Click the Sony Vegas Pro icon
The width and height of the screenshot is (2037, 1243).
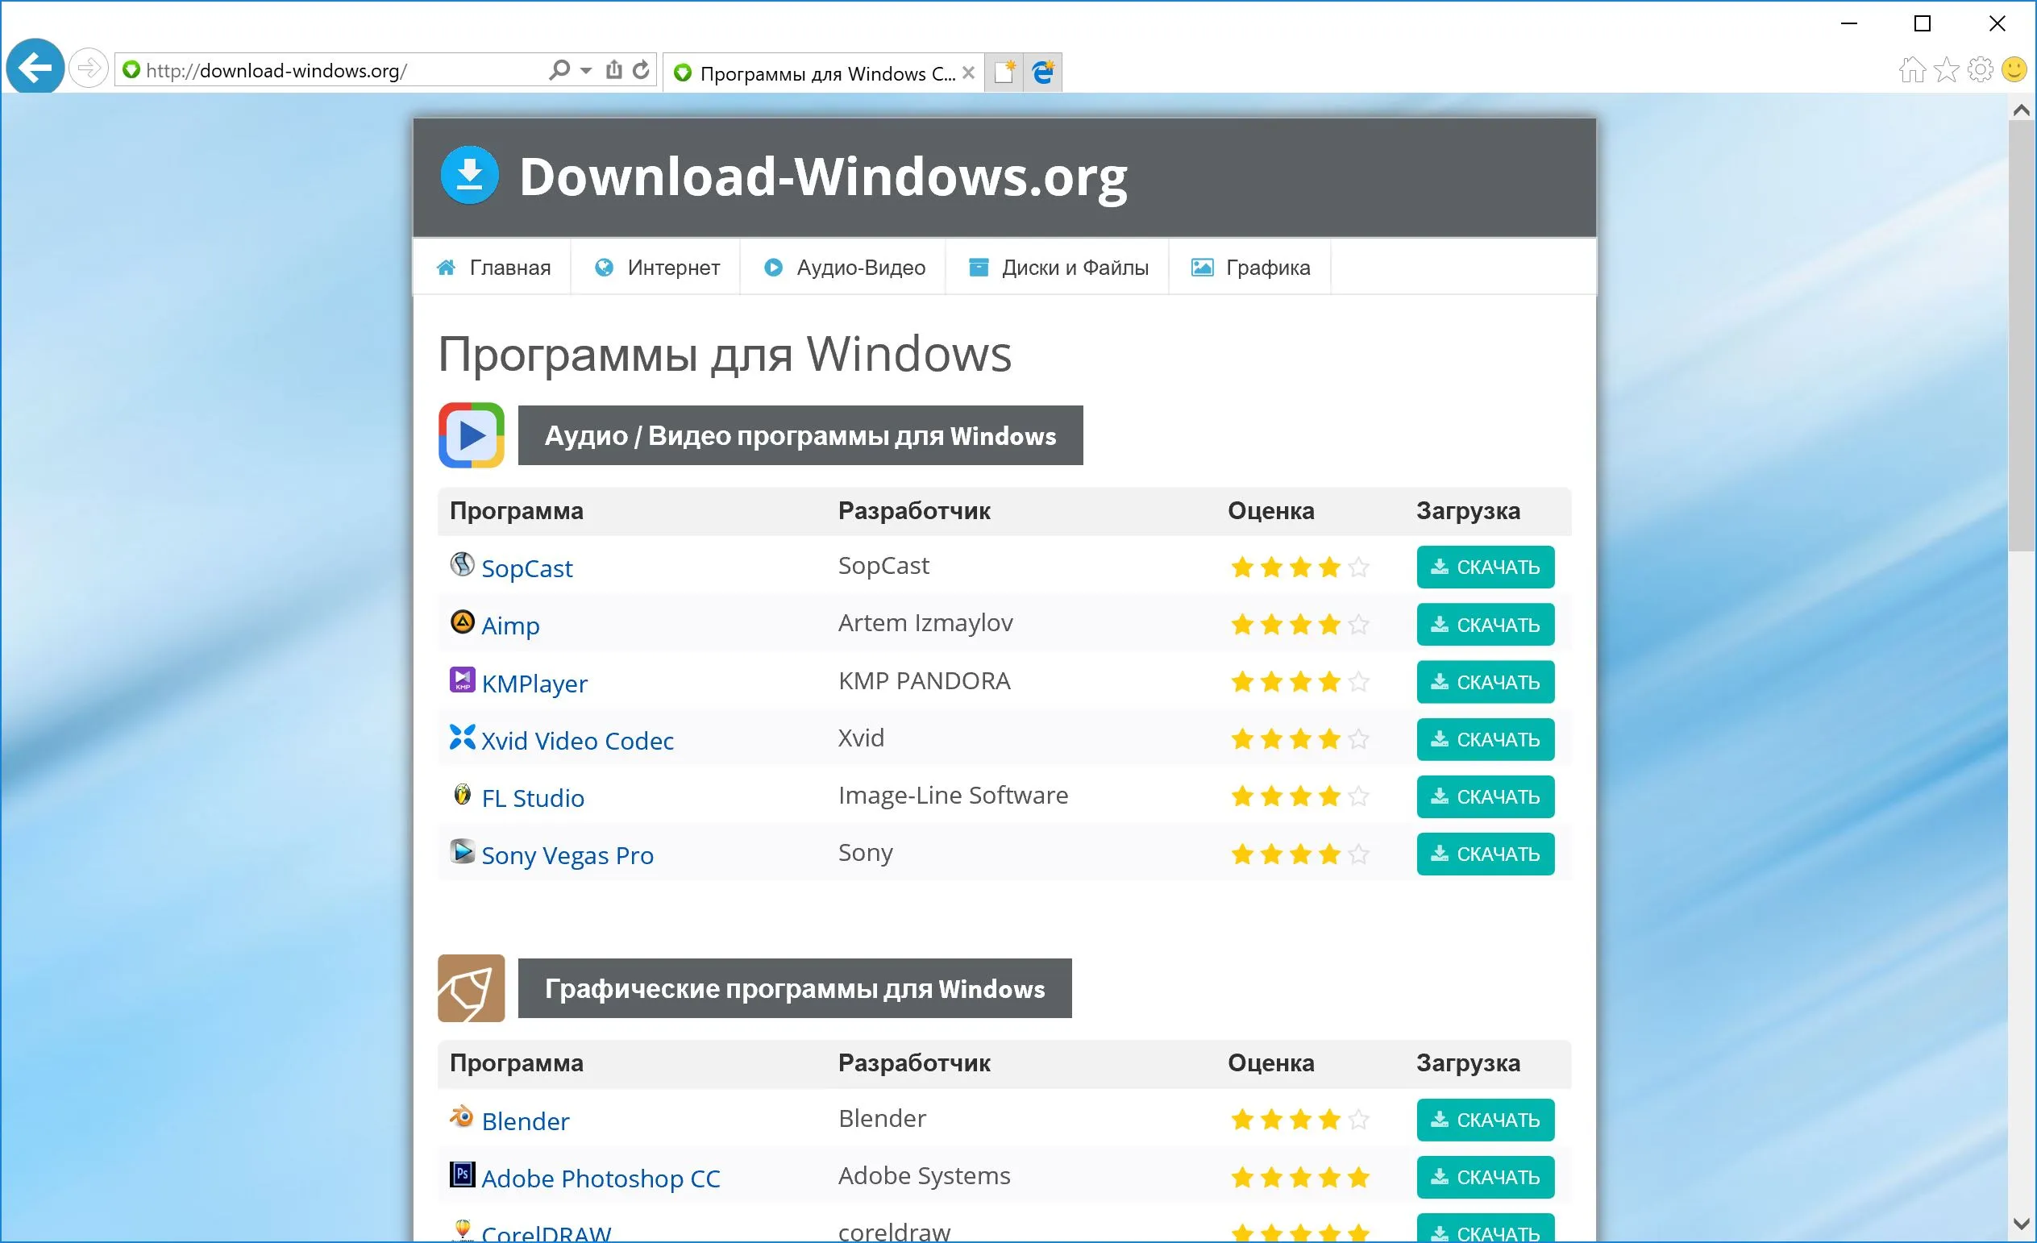[x=462, y=851]
